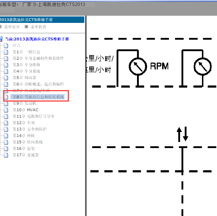Click the computer icon of root node
The width and height of the screenshot is (217, 216).
pyautogui.click(x=1, y=39)
